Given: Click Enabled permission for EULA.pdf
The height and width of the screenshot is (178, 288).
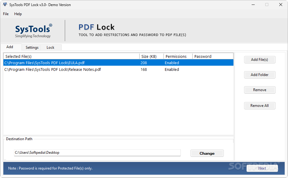Looking at the screenshot, I should pos(172,63).
